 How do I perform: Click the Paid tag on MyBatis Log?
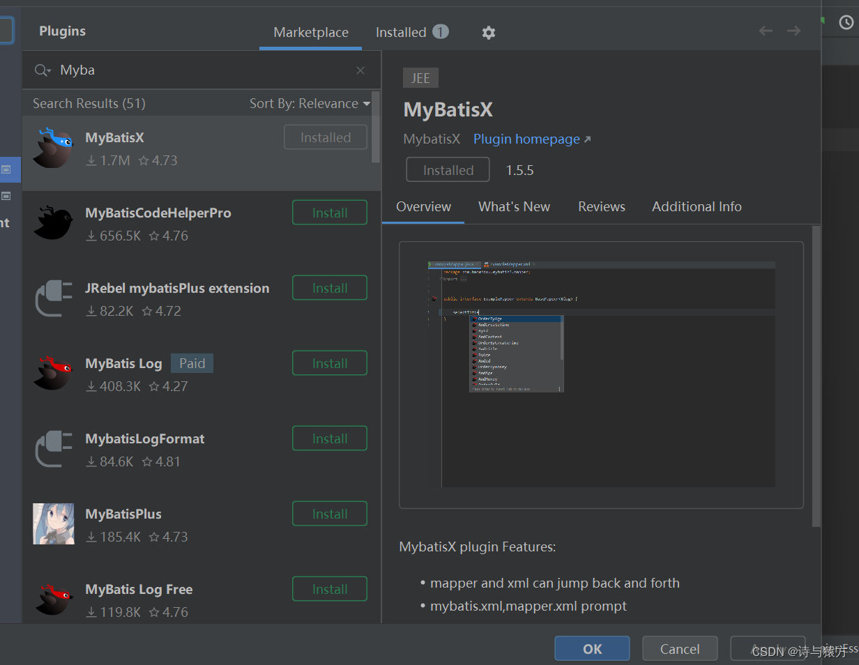pos(192,363)
